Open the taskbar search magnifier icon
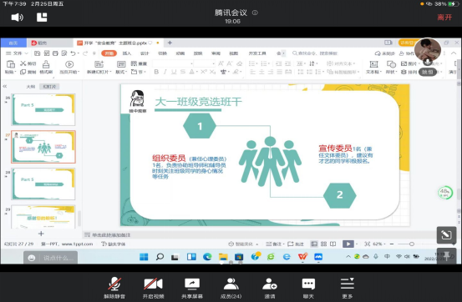 tap(160, 257)
